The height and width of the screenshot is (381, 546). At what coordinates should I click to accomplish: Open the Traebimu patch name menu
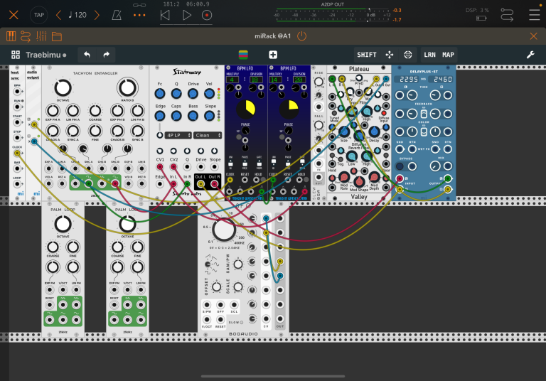(x=45, y=55)
